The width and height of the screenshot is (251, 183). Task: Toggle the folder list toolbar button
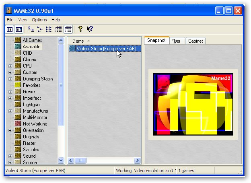pos(10,29)
